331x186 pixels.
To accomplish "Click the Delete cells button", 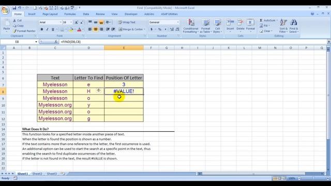I will (240, 26).
